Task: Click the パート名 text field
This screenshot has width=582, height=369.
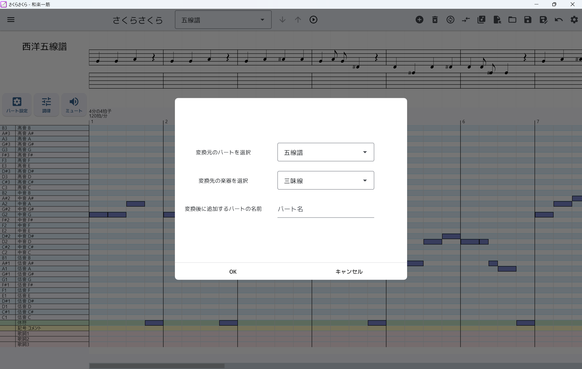Action: point(326,209)
